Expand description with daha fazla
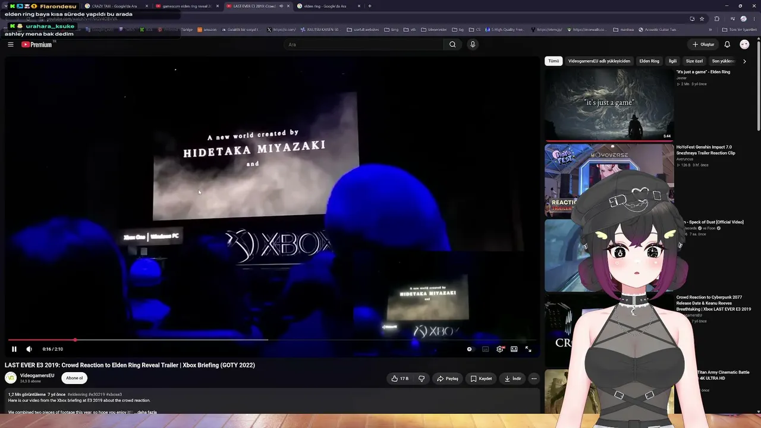Viewport: 761px width, 428px height. coord(147,412)
